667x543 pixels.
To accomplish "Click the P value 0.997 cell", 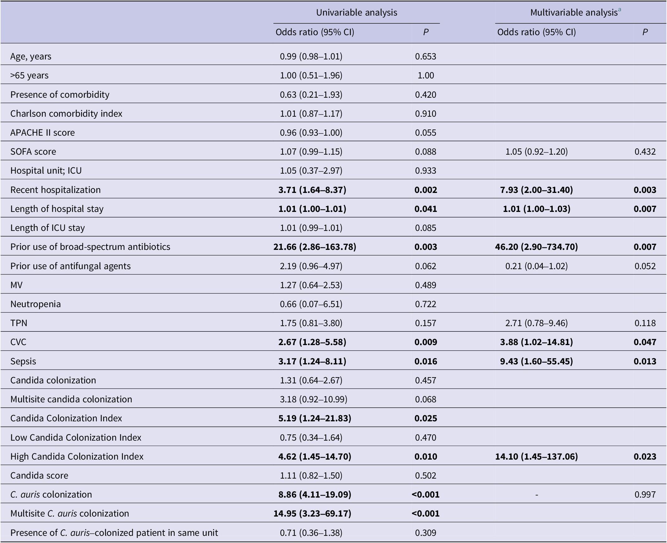I will 645,494.
